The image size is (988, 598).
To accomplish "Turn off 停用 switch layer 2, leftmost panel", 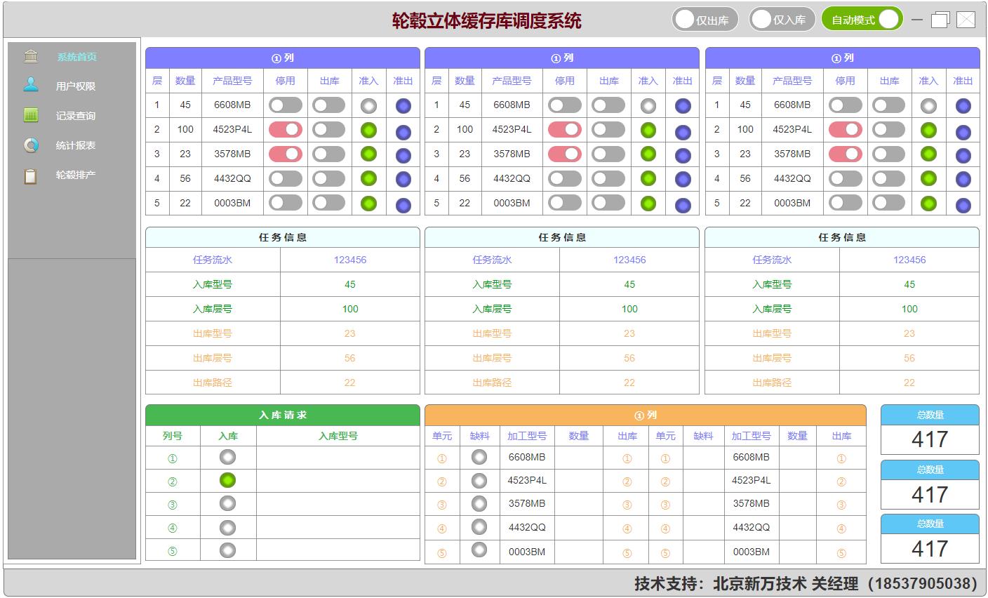I will tap(286, 130).
